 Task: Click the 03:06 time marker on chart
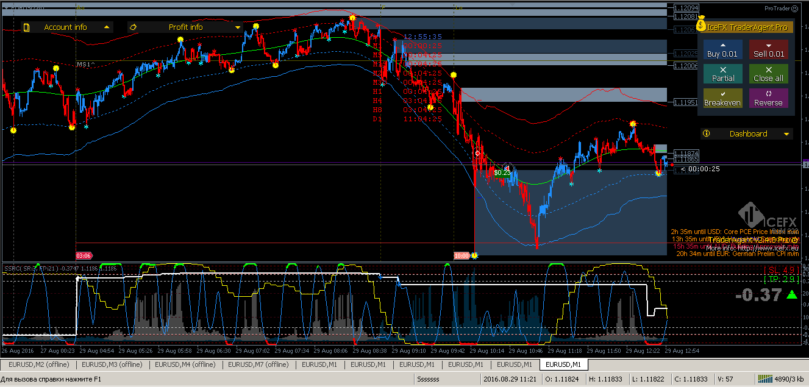pos(84,255)
